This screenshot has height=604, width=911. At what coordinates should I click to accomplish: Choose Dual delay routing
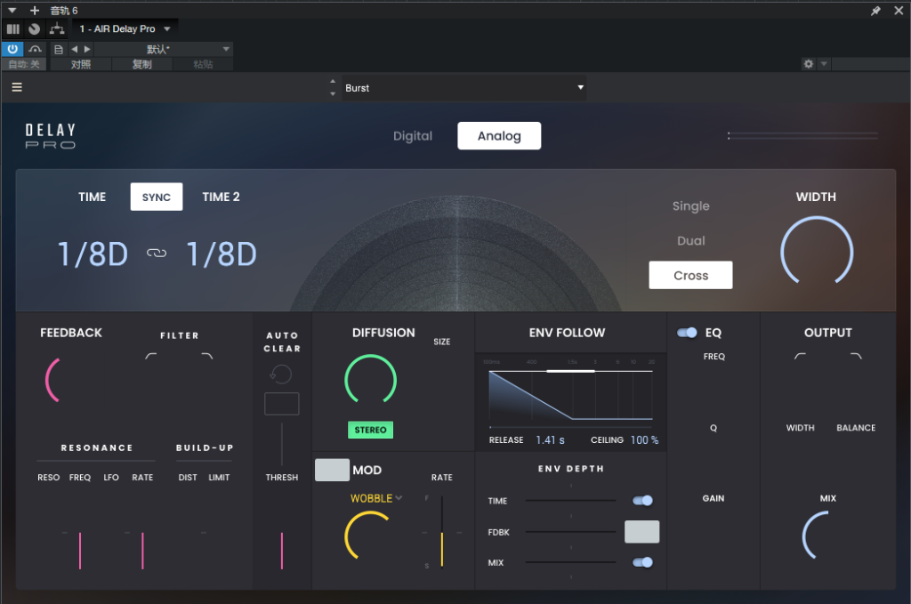click(x=690, y=241)
